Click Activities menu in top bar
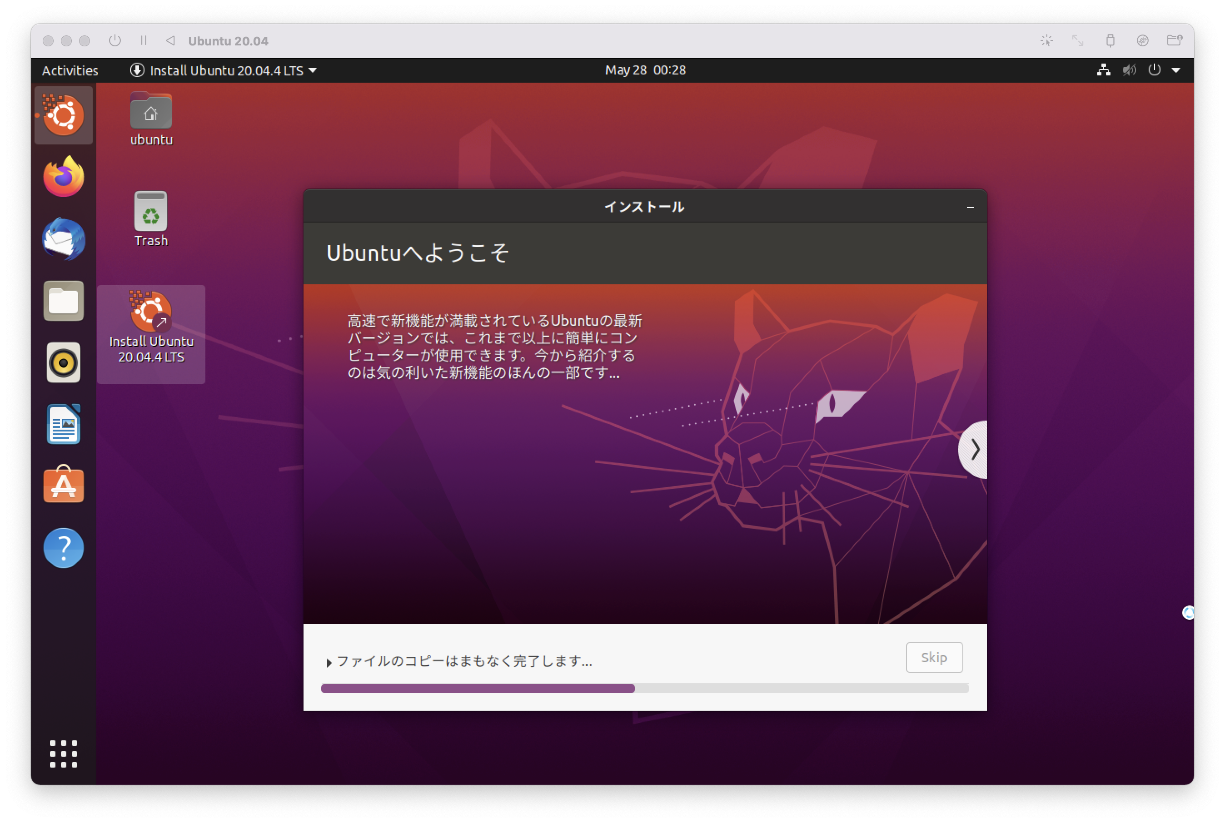Screen dimensions: 1225x823 [x=70, y=70]
